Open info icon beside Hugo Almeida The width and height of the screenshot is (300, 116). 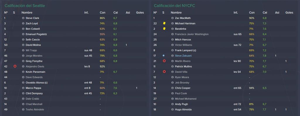tap(172, 110)
